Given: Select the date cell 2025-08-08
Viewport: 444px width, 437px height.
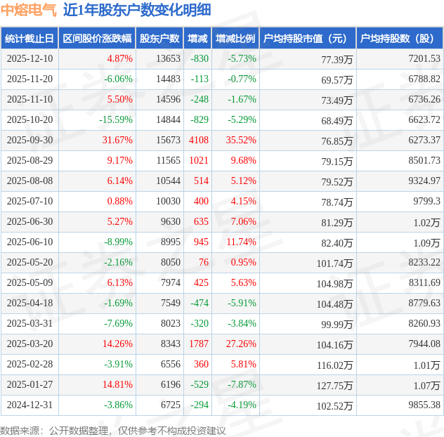Looking at the screenshot, I should [30, 181].
